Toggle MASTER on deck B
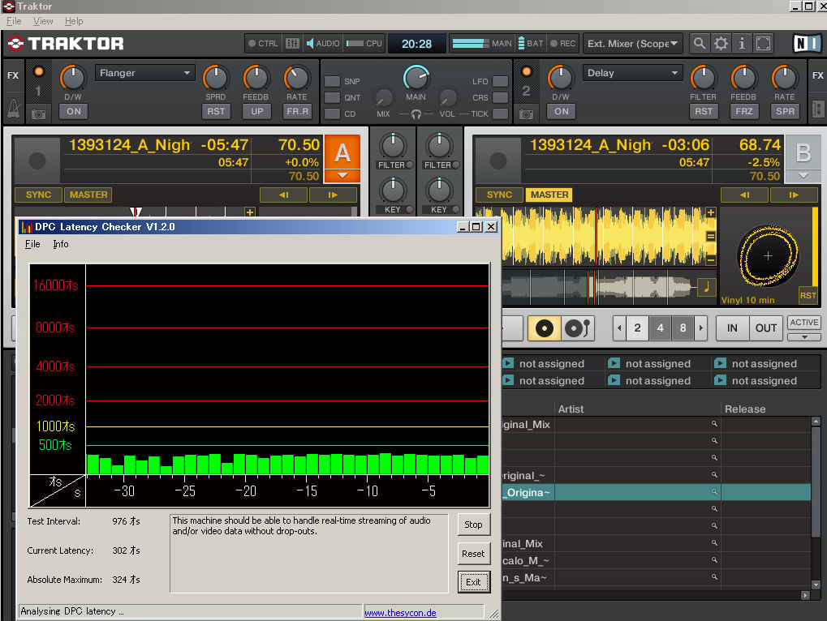The width and height of the screenshot is (827, 621). 549,195
